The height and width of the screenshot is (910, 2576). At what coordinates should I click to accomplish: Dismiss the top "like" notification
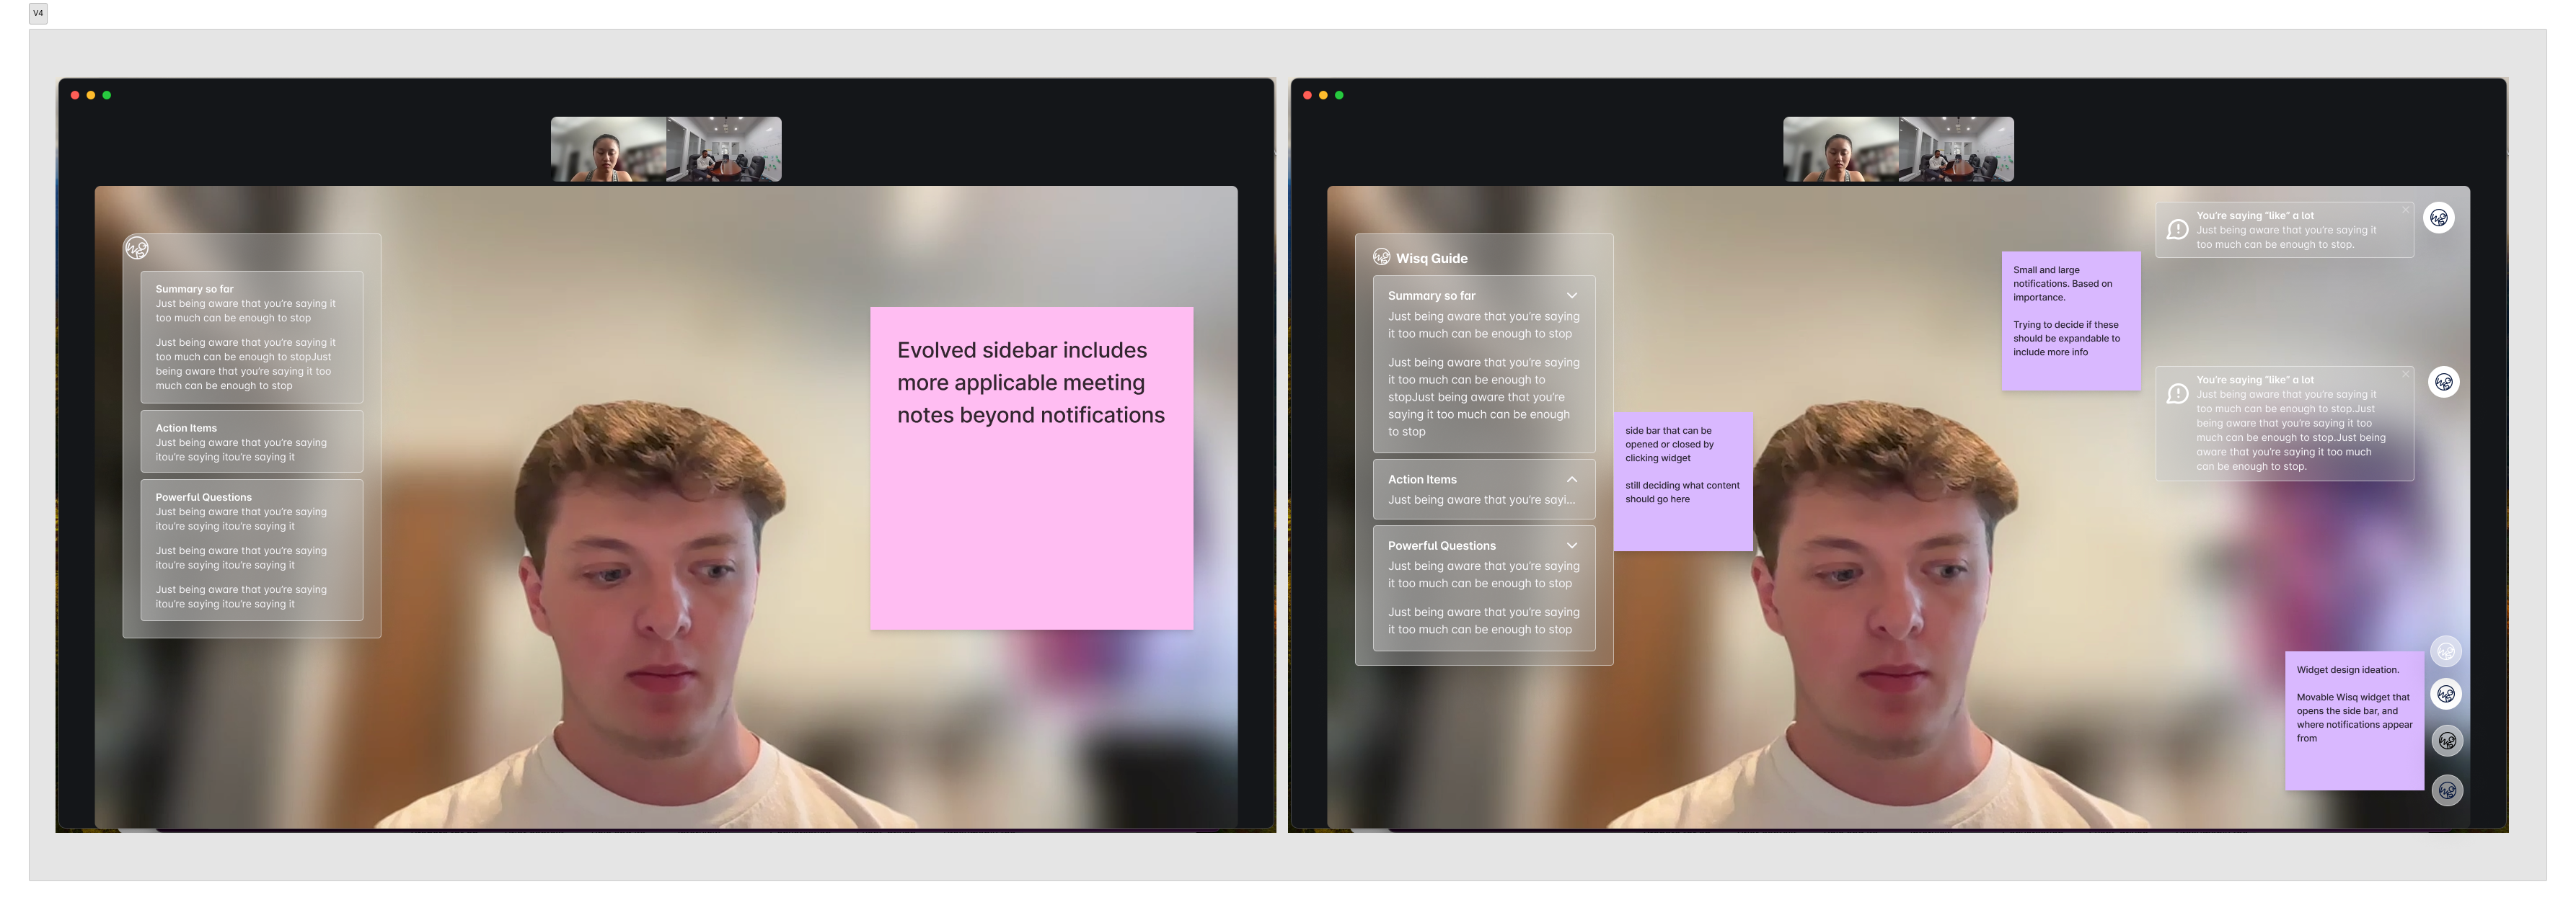click(x=2405, y=210)
